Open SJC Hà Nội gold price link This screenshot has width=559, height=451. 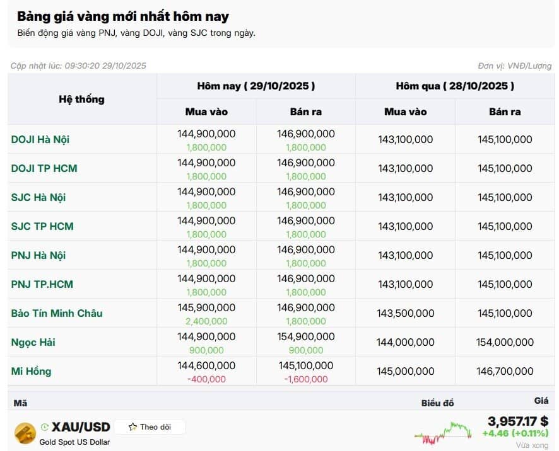pos(38,197)
